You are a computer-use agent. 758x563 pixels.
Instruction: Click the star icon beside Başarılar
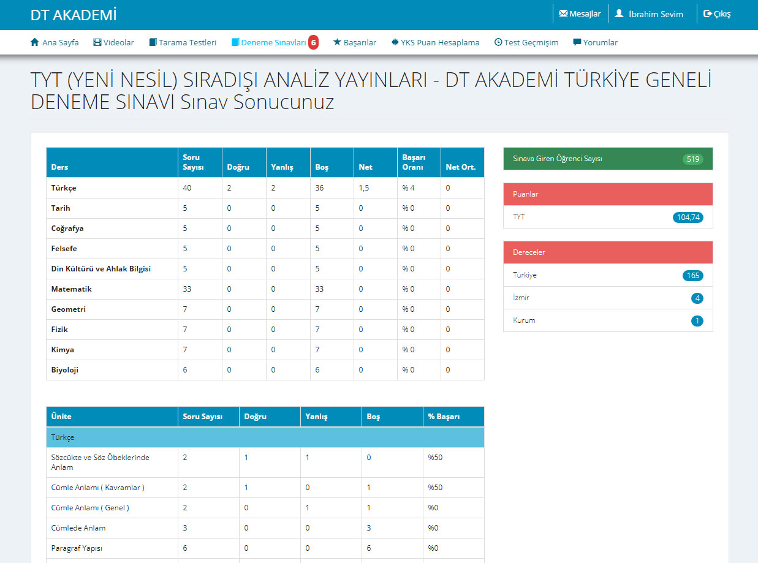pyautogui.click(x=337, y=42)
